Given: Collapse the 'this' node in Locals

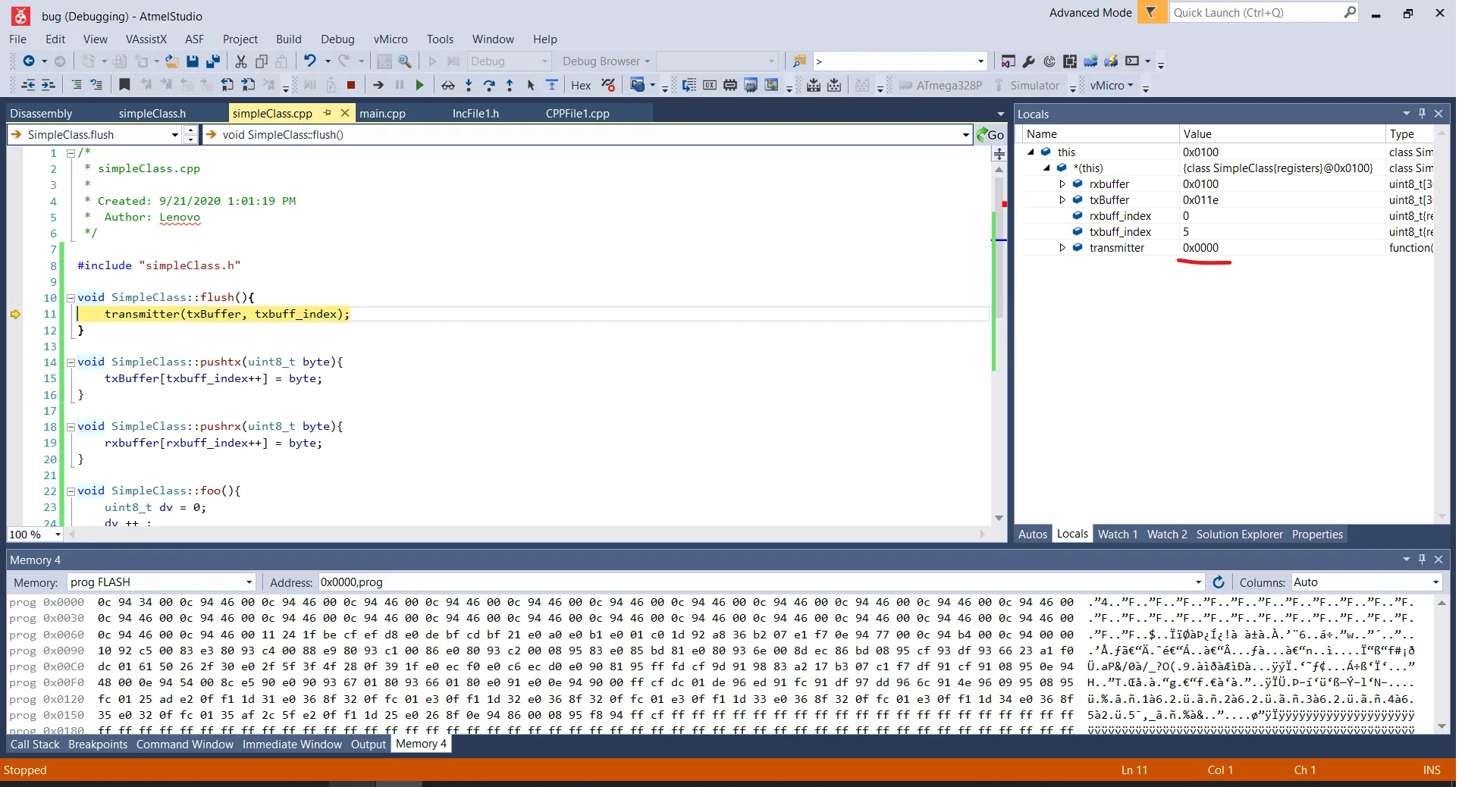Looking at the screenshot, I should (x=1031, y=152).
